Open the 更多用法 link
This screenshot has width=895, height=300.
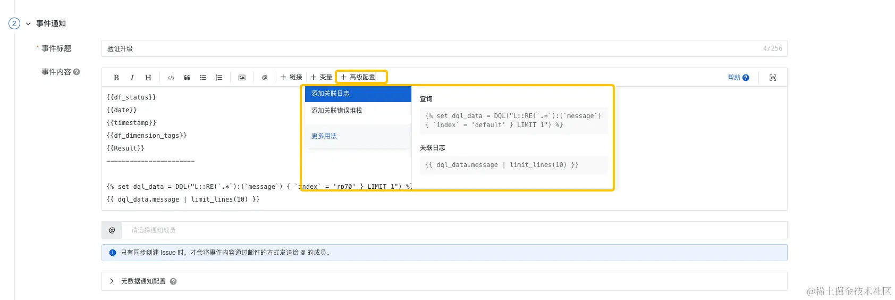pos(324,136)
